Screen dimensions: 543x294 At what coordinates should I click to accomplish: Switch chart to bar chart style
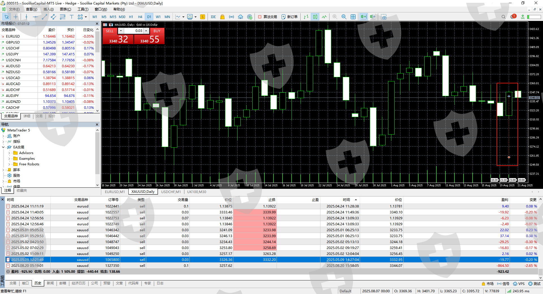[306, 17]
